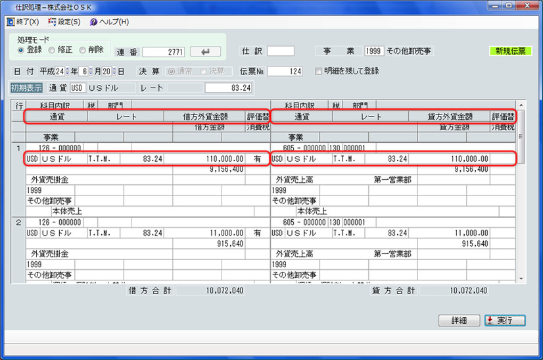The height and width of the screenshot is (360, 543).
Task: Click the top レート field showing 83.24
Action: click(228, 88)
